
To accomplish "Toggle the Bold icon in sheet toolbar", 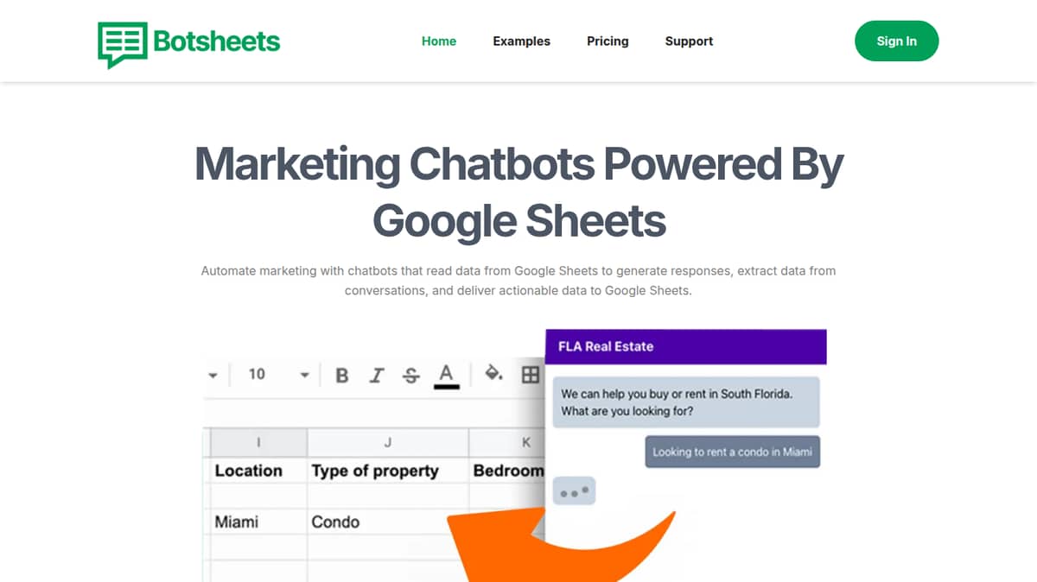I will [x=342, y=375].
